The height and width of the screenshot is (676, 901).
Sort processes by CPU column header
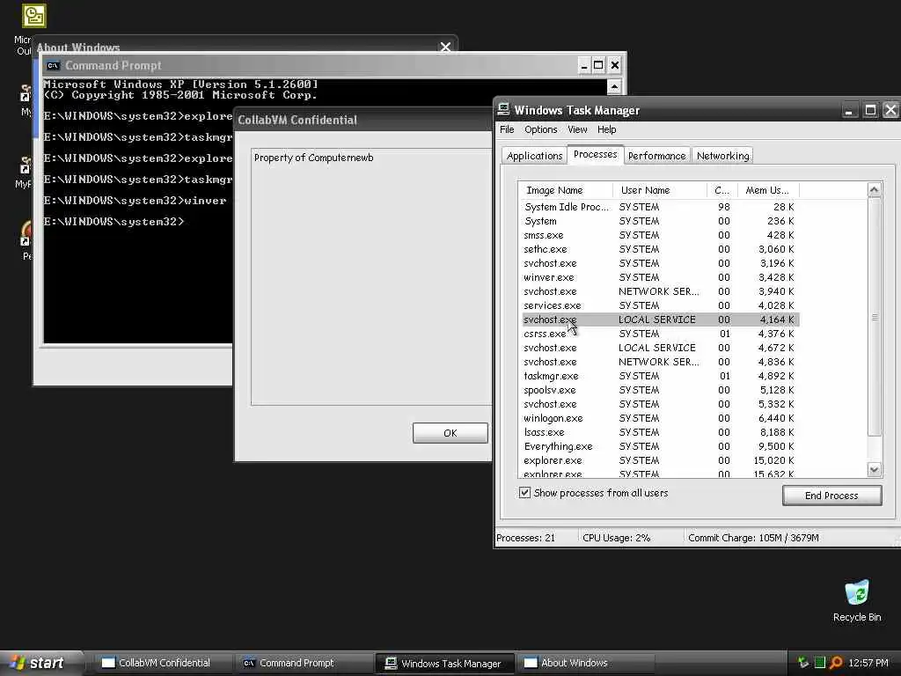(722, 190)
